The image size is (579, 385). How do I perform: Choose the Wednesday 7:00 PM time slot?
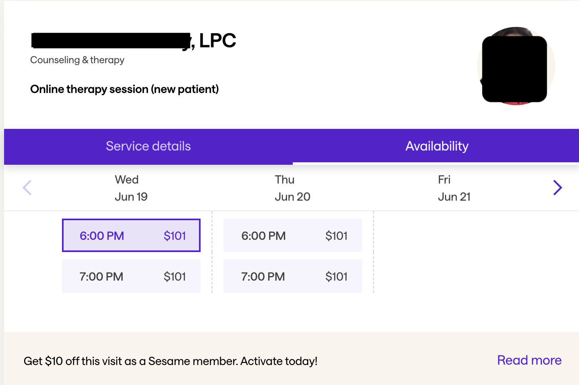point(131,276)
